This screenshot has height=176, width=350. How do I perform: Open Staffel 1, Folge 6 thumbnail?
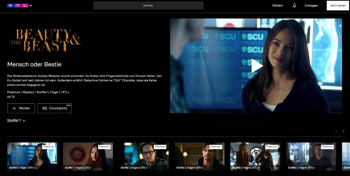(x=311, y=156)
